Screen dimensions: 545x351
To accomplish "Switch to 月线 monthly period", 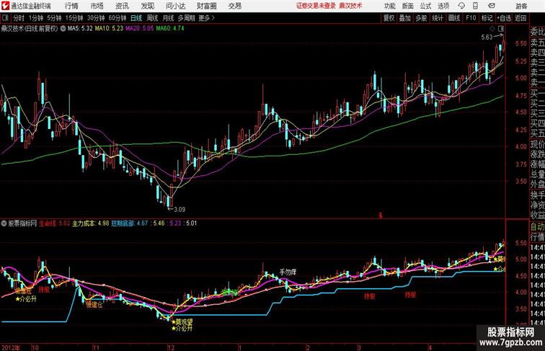I will (168, 18).
